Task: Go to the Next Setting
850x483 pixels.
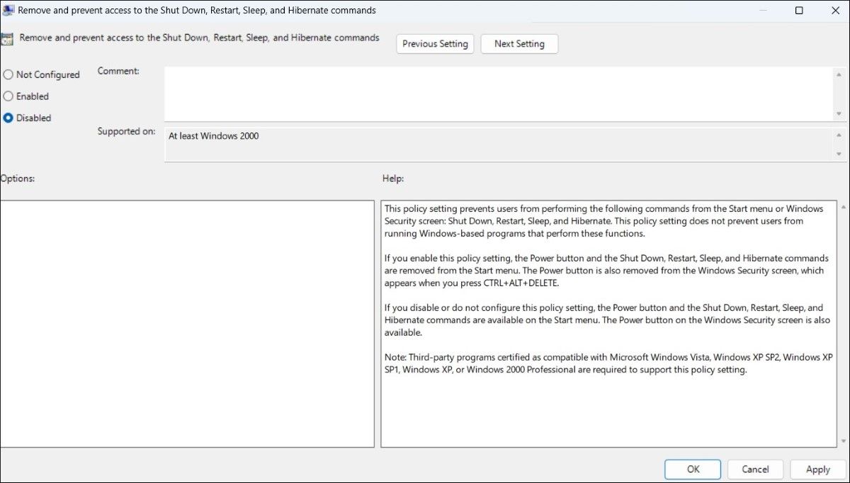Action: tap(519, 44)
